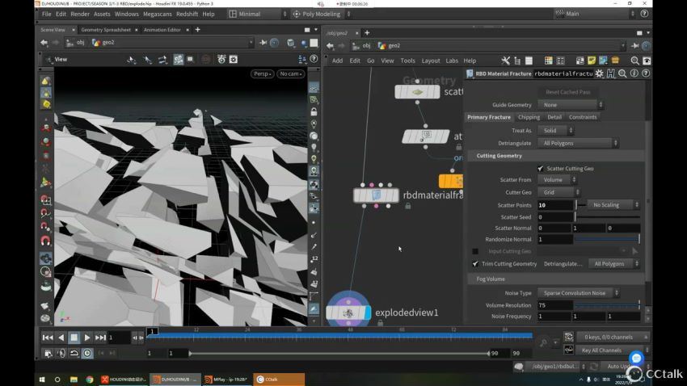Image resolution: width=687 pixels, height=386 pixels.
Task: Click the Volume Resolution slider
Action: click(x=607, y=305)
